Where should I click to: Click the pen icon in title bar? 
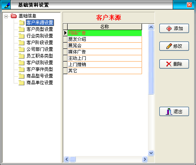tap(7, 5)
